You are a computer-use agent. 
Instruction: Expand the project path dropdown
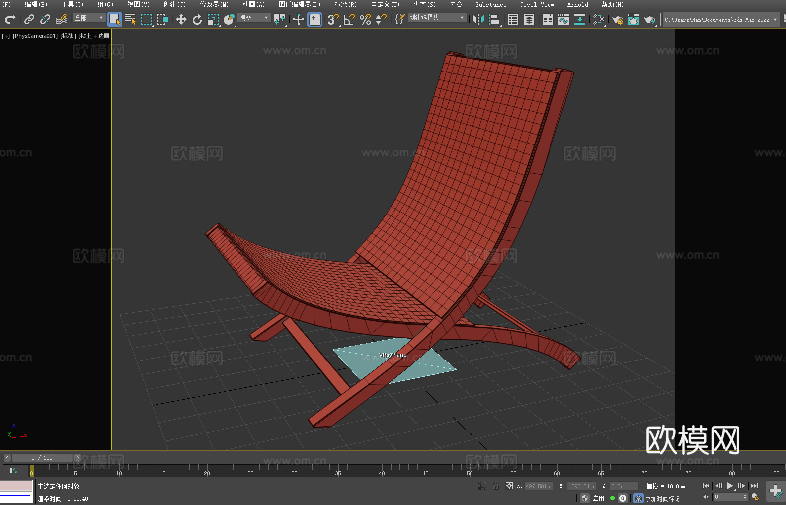click(775, 20)
